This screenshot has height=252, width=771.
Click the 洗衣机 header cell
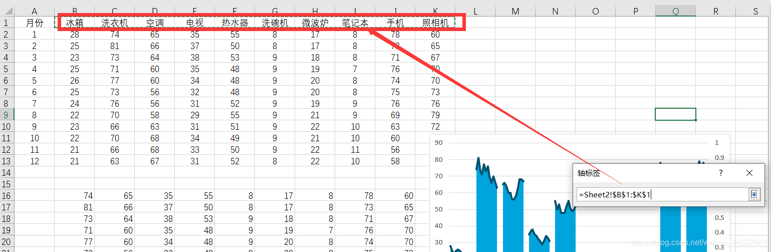coord(115,23)
